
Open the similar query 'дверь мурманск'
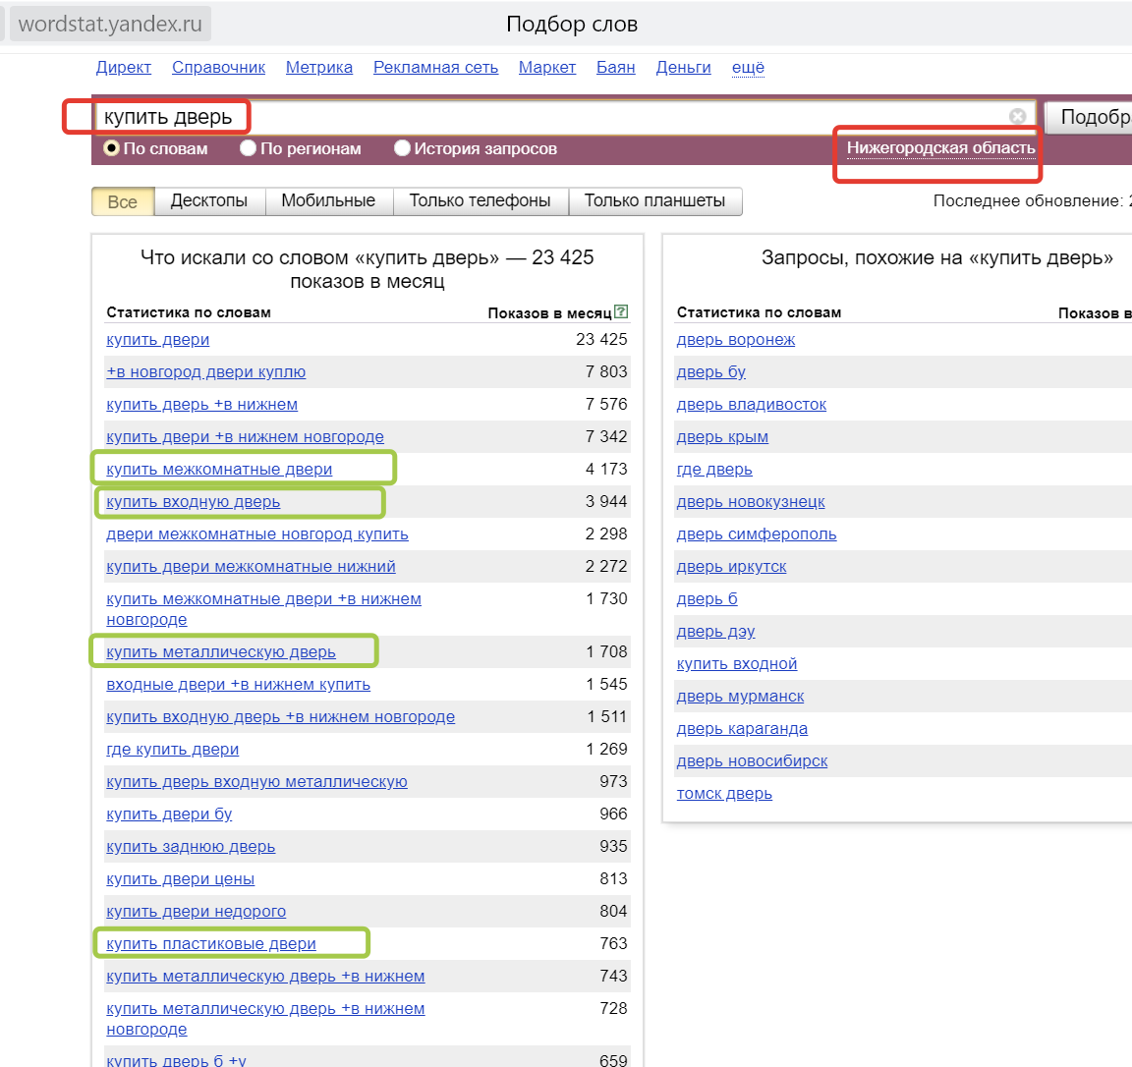click(x=740, y=697)
